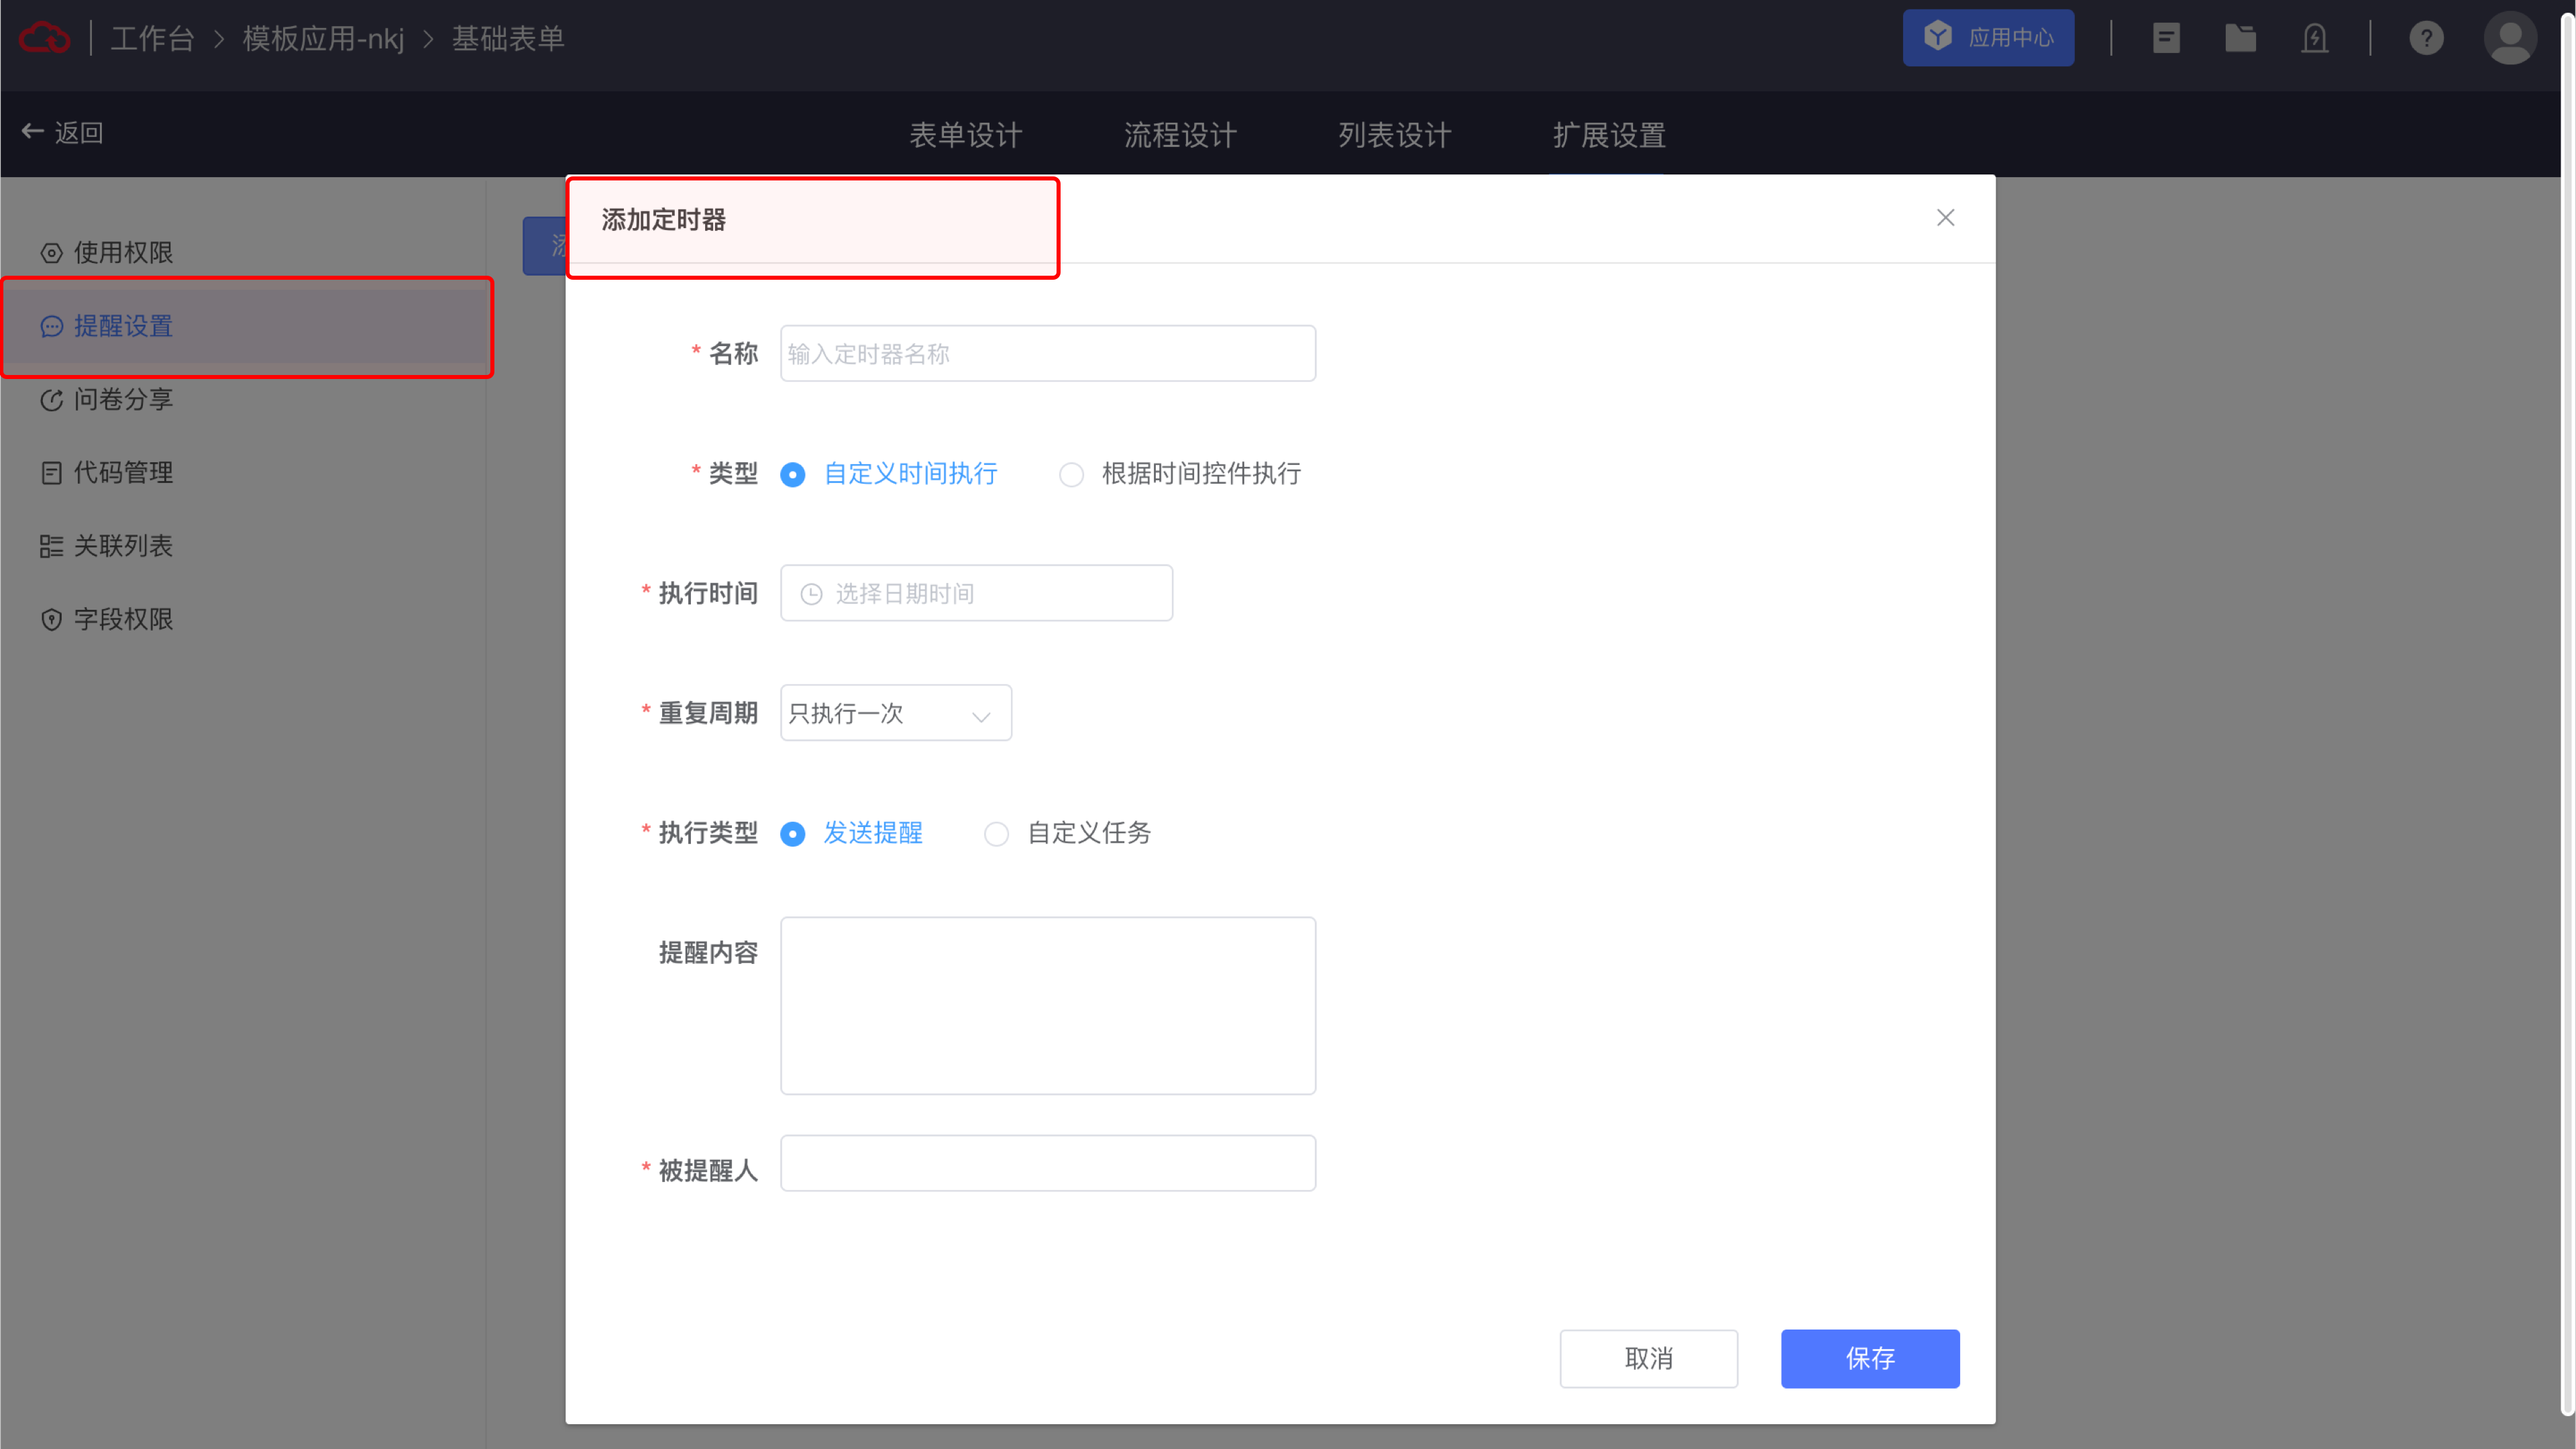Switch to 扩展设置 tab
The height and width of the screenshot is (1449, 2576).
pos(1609,135)
